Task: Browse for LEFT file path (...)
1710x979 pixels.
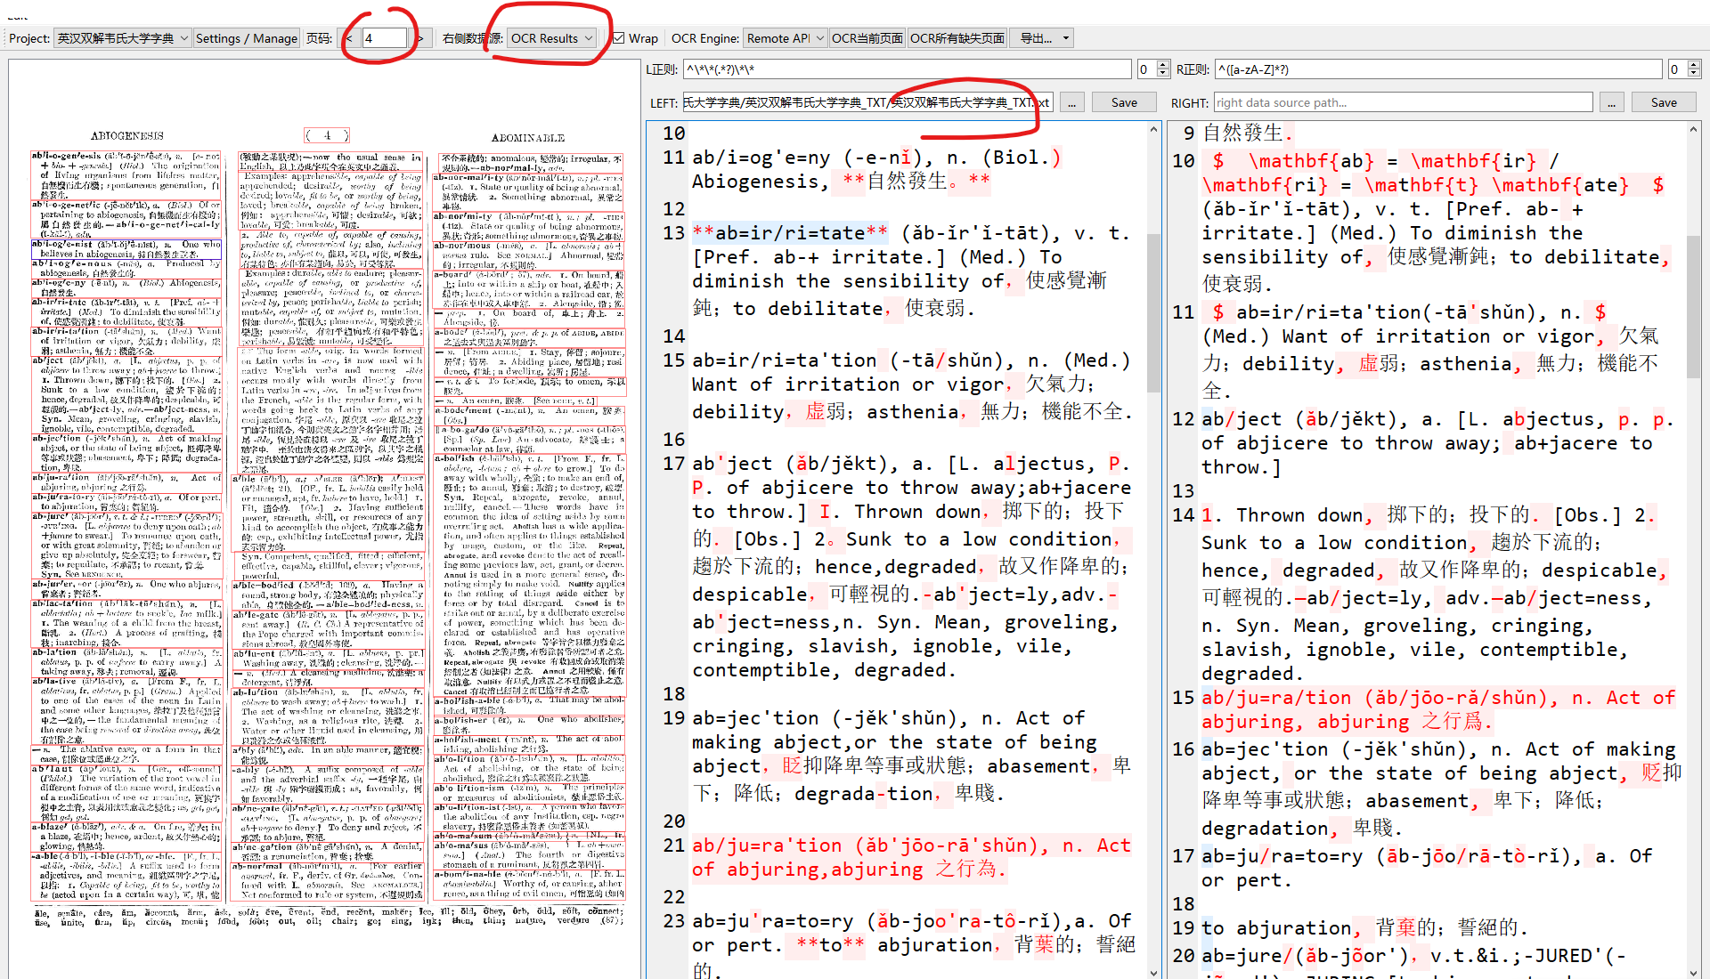Action: coord(1072,103)
